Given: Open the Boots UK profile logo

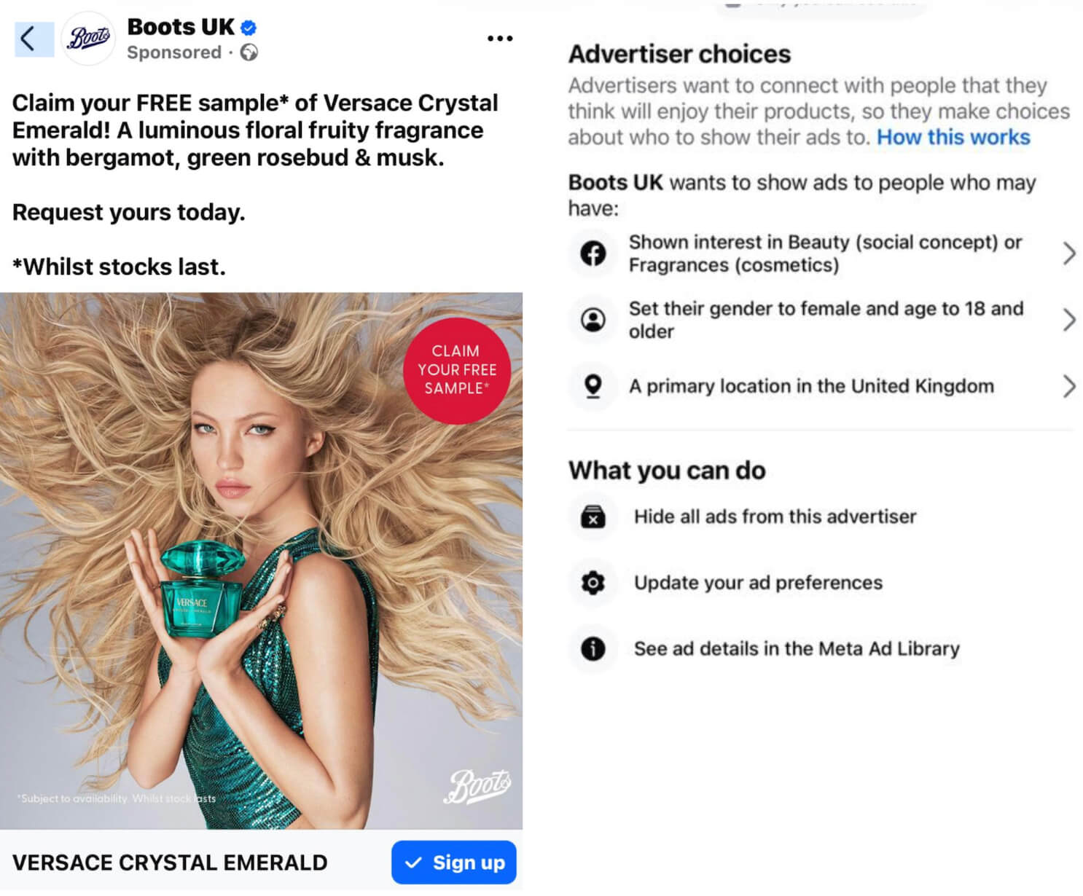Looking at the screenshot, I should point(89,39).
